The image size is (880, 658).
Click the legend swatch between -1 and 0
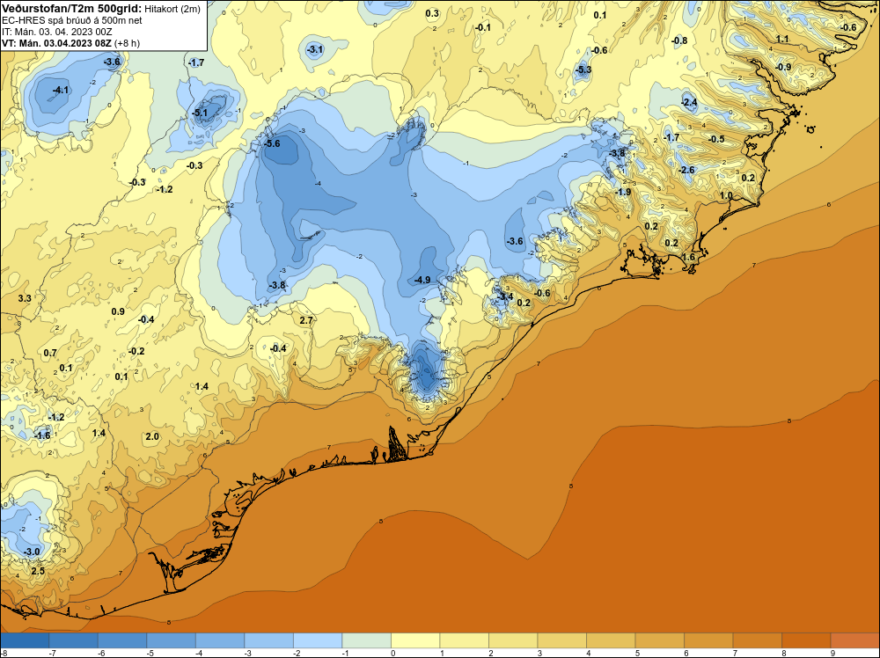point(366,640)
